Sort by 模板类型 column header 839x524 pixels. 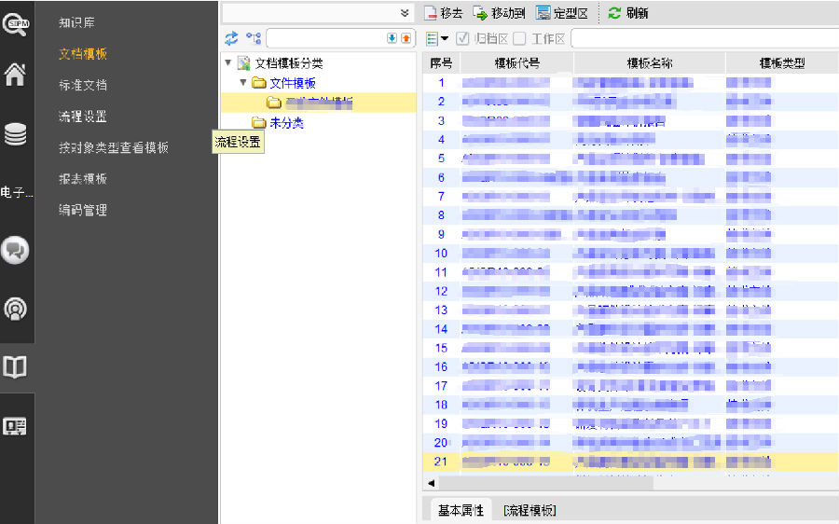point(782,63)
